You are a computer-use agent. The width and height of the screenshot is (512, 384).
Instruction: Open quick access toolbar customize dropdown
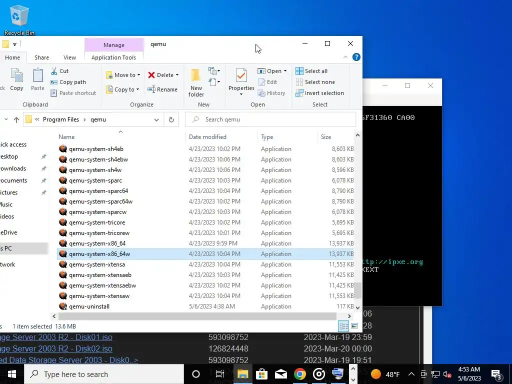coord(14,44)
